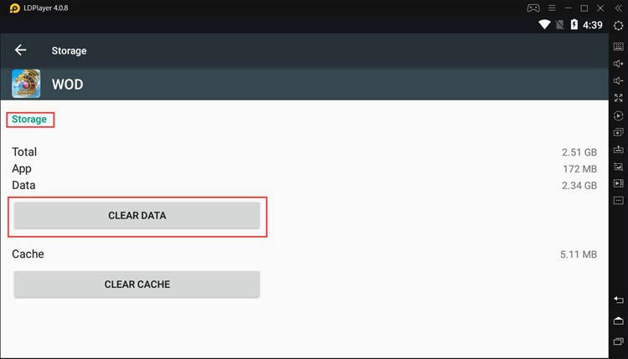Viewport: 628px width, 359px height.
Task: Open recent apps from the sidebar
Action: (x=618, y=341)
